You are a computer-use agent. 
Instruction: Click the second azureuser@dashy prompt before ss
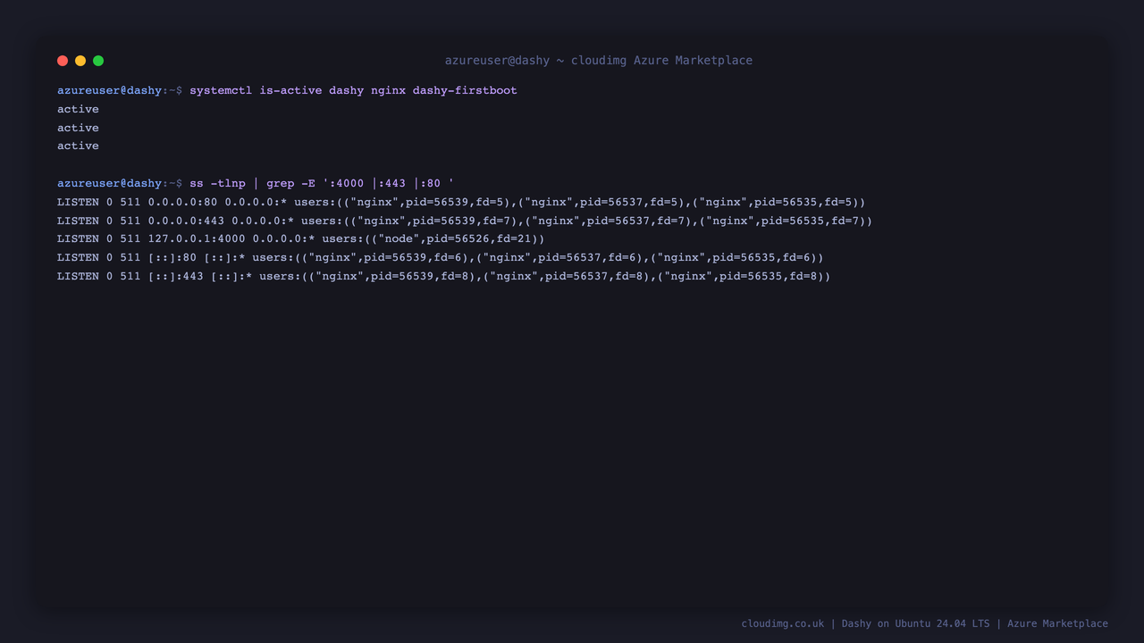tap(120, 183)
